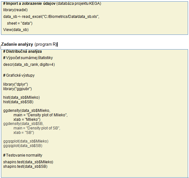Click the line 'shapiro.test(data_sb$SB)'
This screenshot has height=178, width=189.
click(25, 166)
